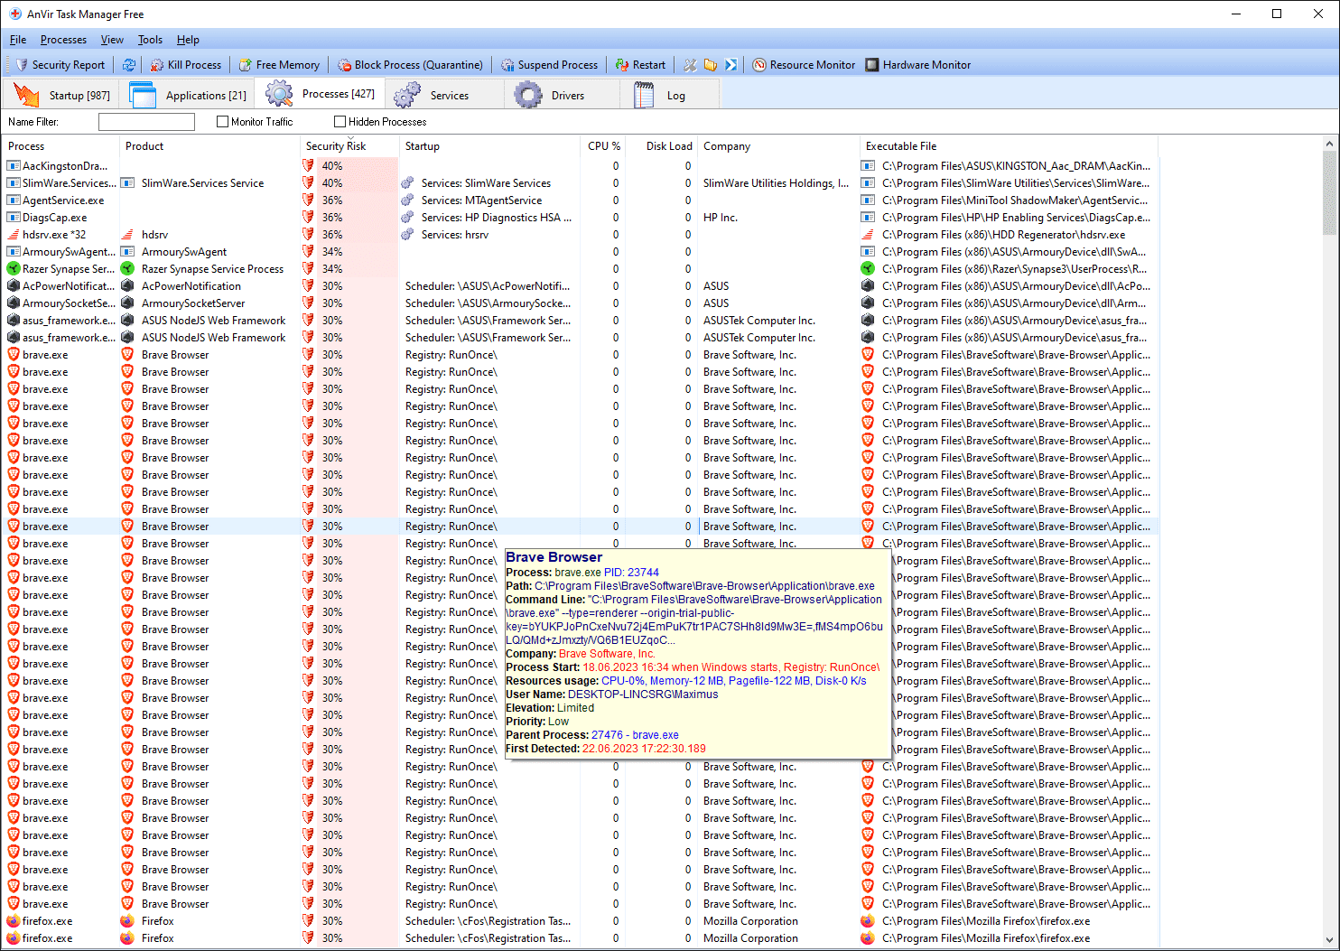The image size is (1340, 951).
Task: Click the wrench tools icon in toolbar
Action: 690,65
